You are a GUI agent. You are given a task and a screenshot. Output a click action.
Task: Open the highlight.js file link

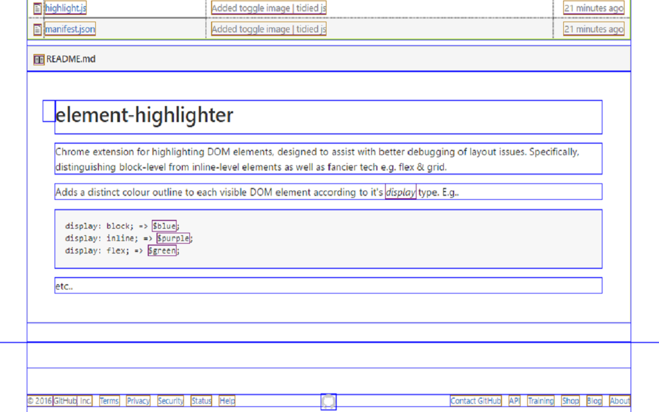pyautogui.click(x=65, y=8)
